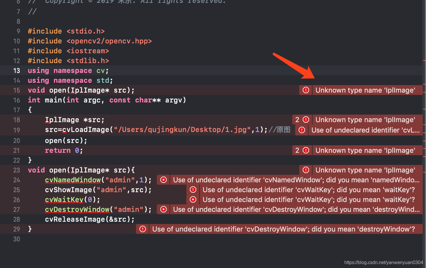Click line number 16 in the gutter
This screenshot has height=268, width=426.
click(16, 100)
